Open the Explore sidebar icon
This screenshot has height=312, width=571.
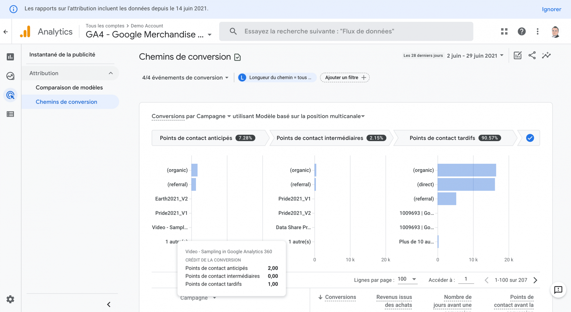point(10,76)
